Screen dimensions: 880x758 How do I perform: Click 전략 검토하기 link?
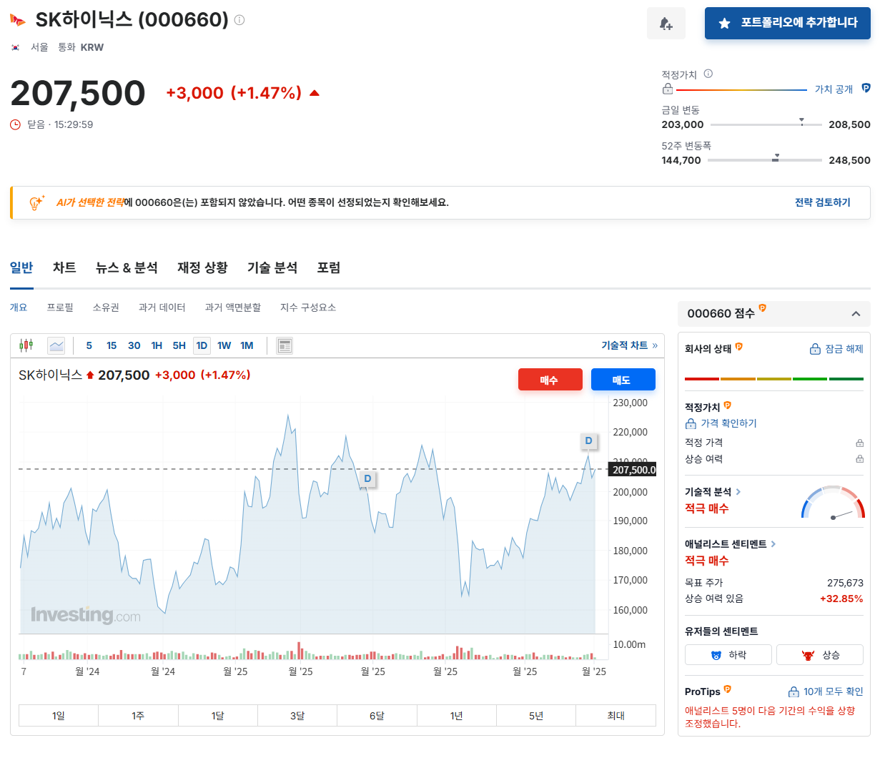tap(823, 202)
